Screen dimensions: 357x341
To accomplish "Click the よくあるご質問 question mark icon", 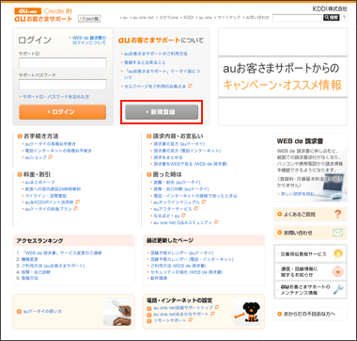I will click(x=337, y=214).
